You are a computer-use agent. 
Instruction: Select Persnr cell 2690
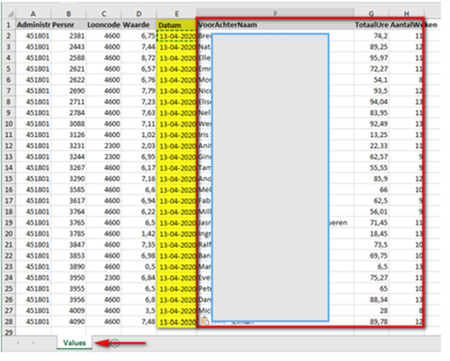tap(69, 91)
